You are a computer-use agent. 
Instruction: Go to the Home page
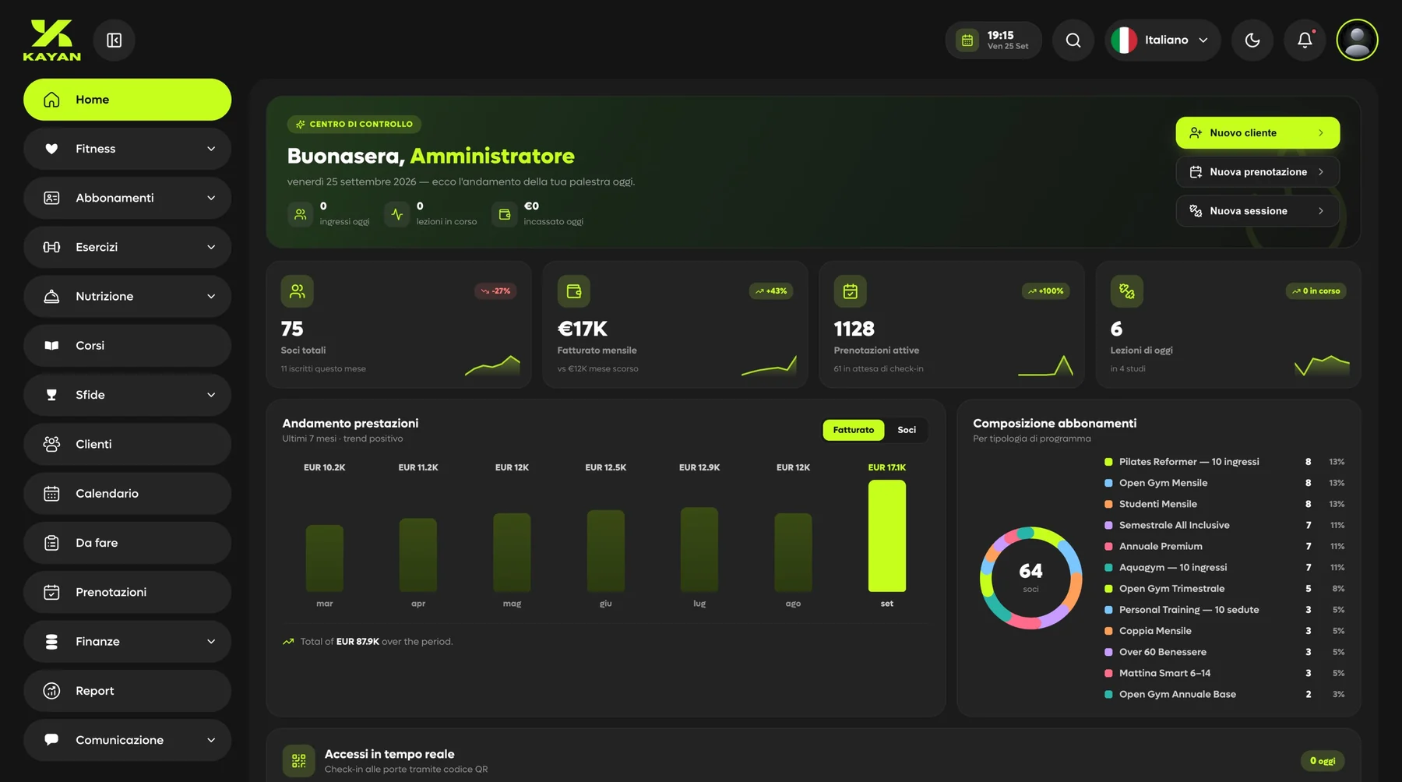coord(127,100)
